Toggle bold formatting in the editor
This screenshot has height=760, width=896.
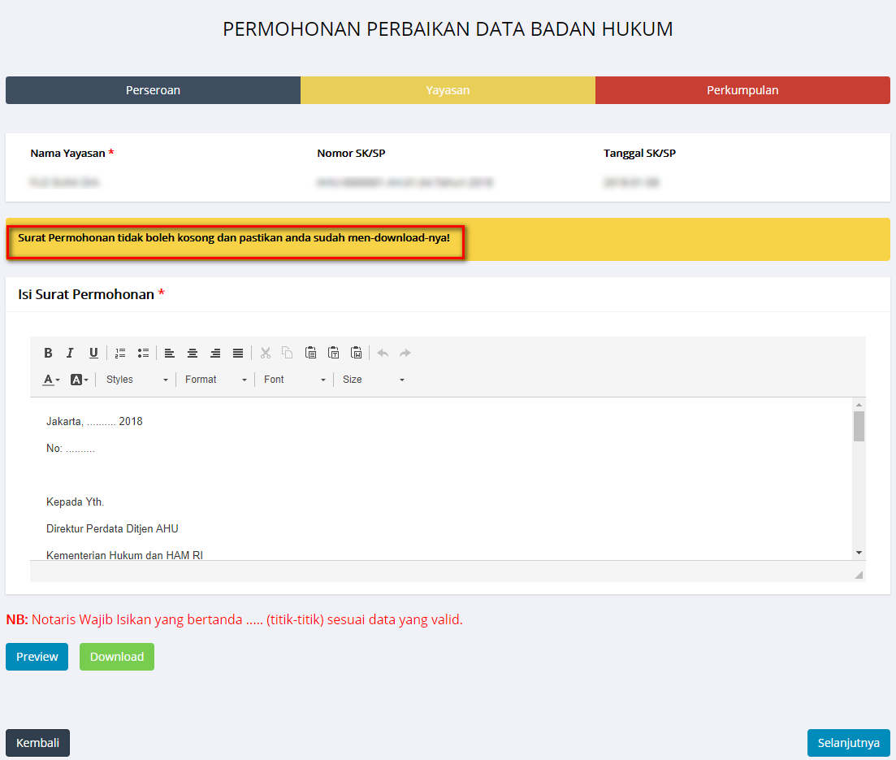[49, 353]
